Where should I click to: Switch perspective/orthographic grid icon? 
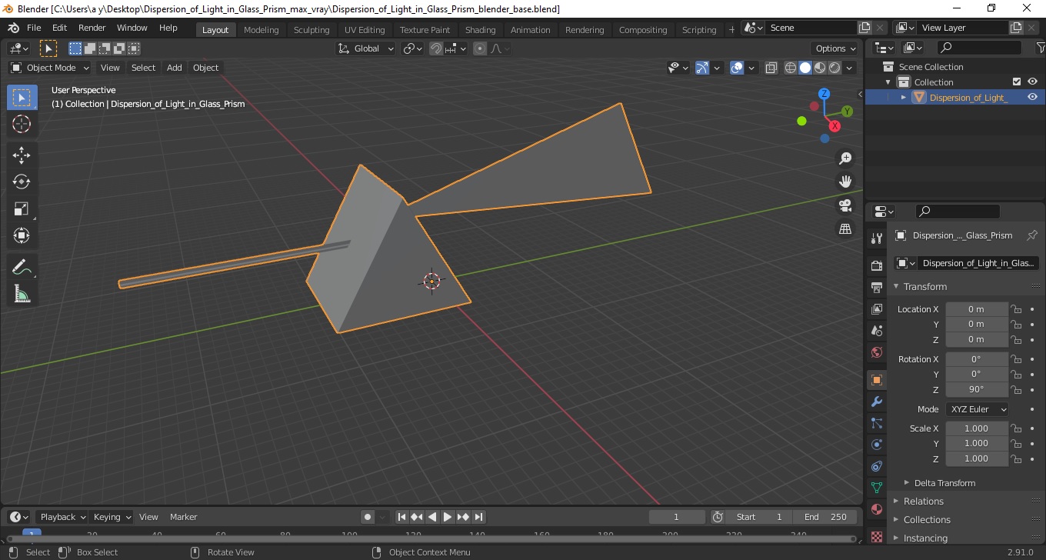click(845, 229)
